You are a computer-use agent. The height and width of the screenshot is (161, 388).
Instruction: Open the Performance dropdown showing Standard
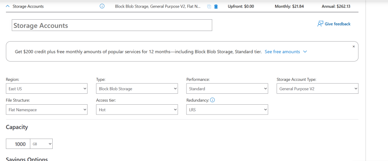227,89
